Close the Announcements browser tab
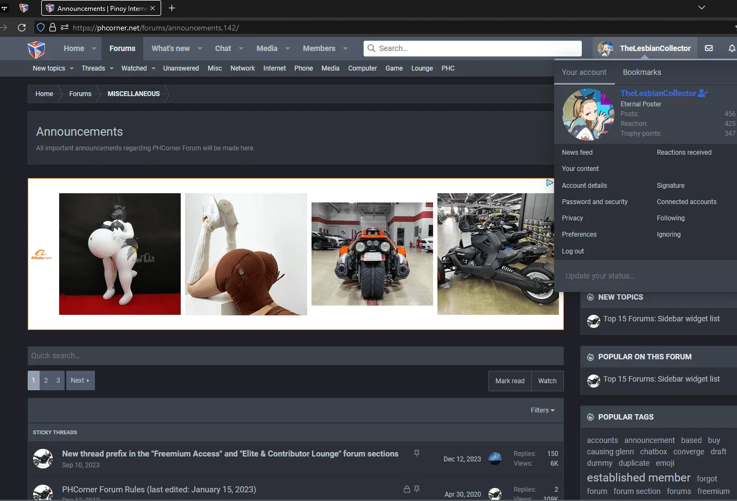The height and width of the screenshot is (501, 737). click(153, 8)
